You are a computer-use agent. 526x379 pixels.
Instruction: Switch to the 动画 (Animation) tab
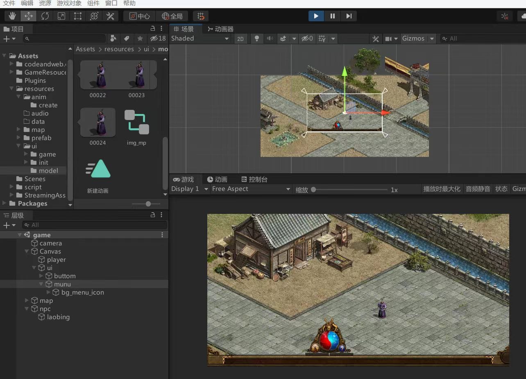(217, 179)
